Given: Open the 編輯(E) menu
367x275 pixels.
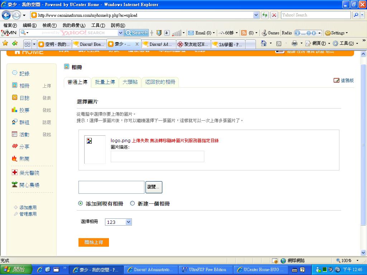Looking at the screenshot, I should click(x=30, y=25).
